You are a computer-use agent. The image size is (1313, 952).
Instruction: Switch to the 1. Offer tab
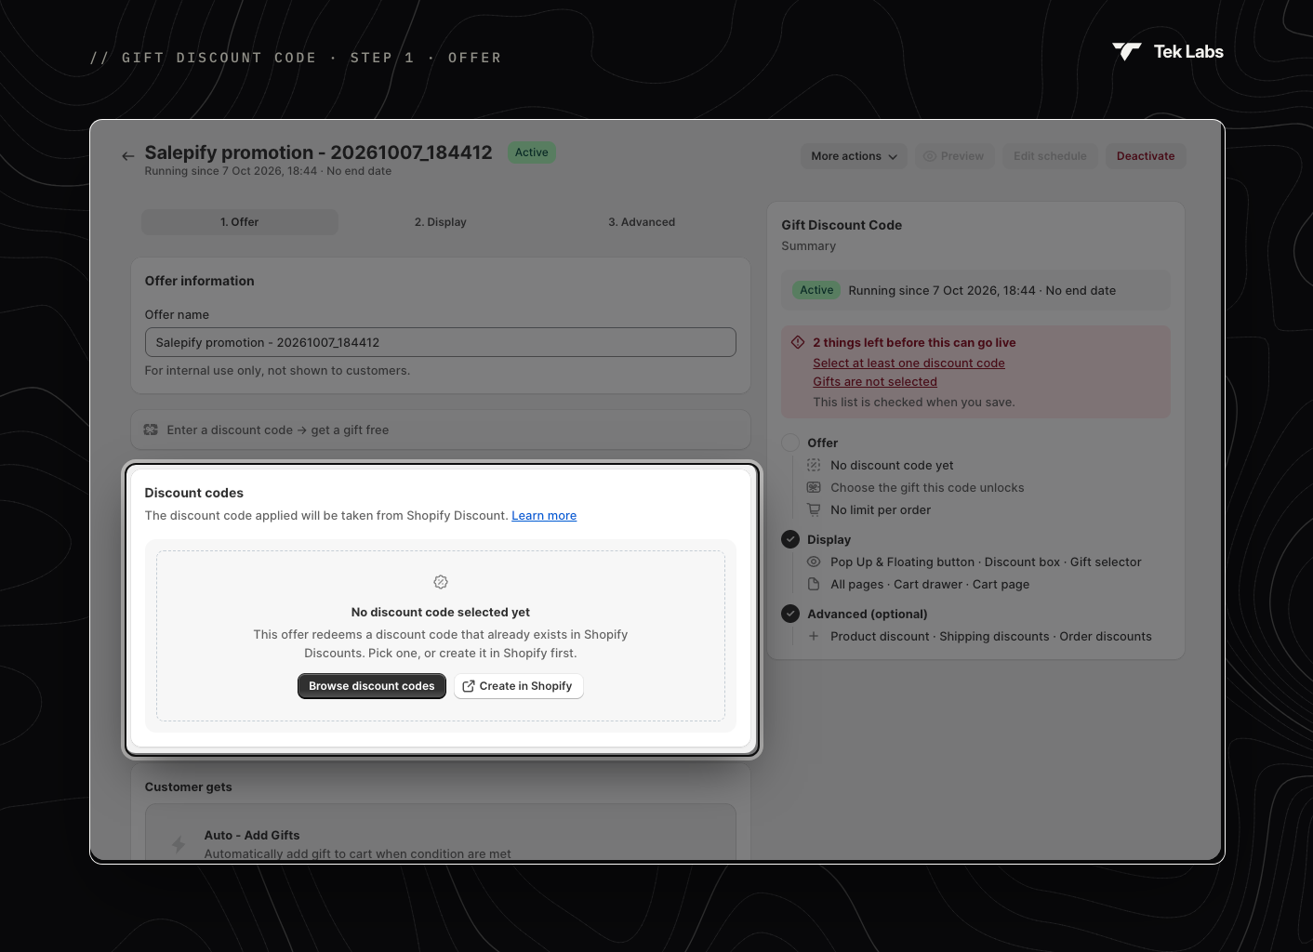click(240, 222)
